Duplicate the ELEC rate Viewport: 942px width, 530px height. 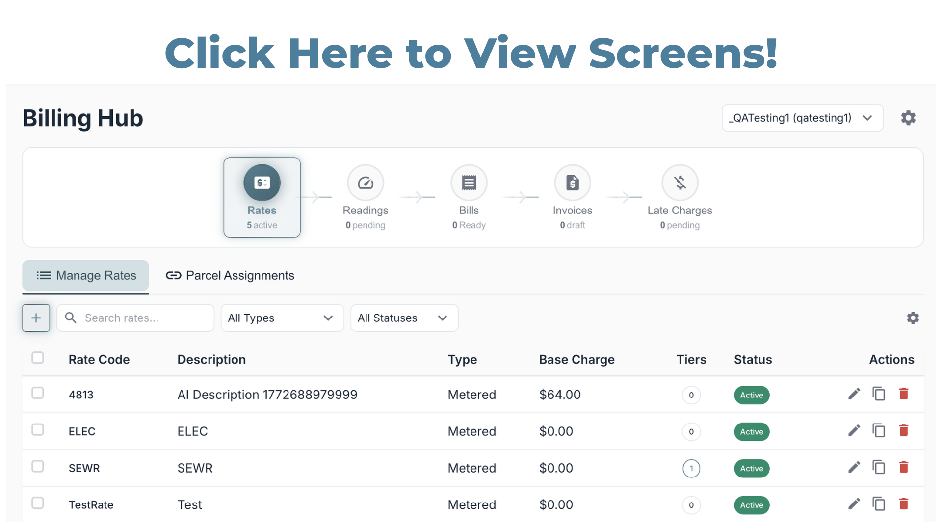(879, 431)
